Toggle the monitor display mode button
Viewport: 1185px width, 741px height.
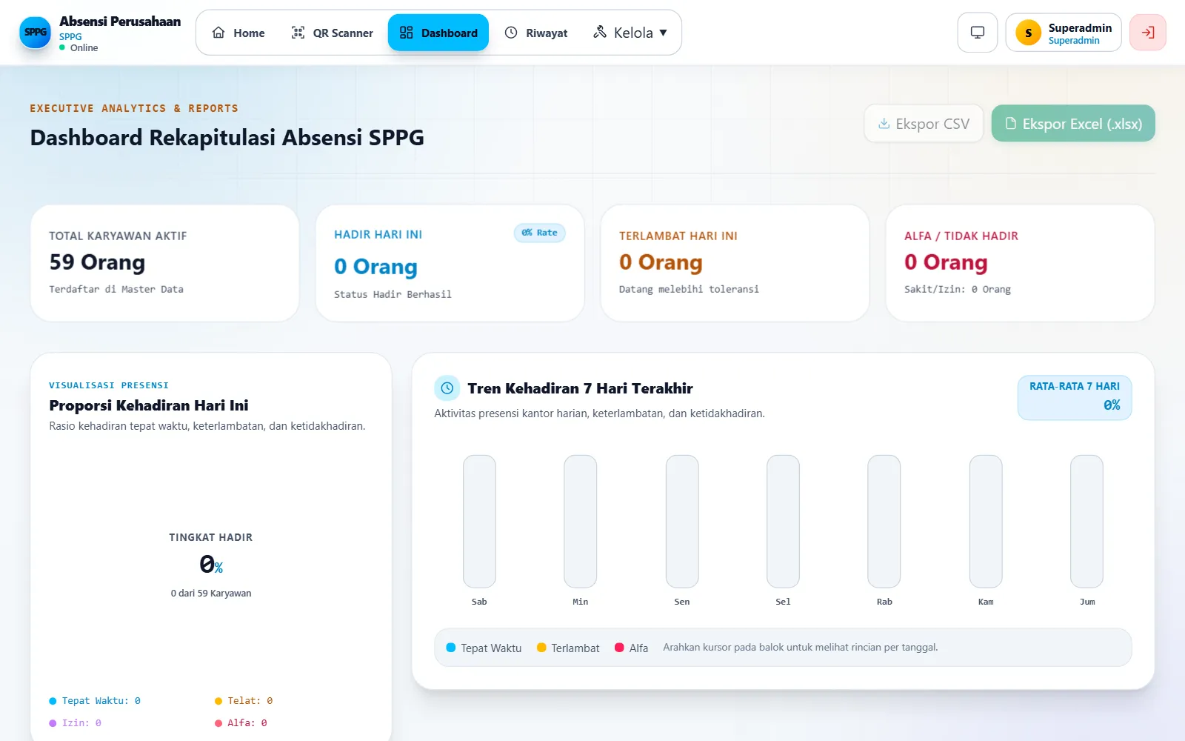(x=978, y=33)
